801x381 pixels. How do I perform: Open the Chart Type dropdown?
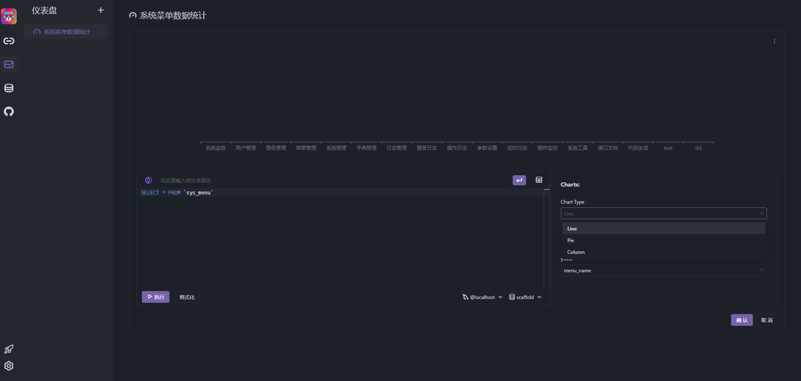click(x=663, y=214)
